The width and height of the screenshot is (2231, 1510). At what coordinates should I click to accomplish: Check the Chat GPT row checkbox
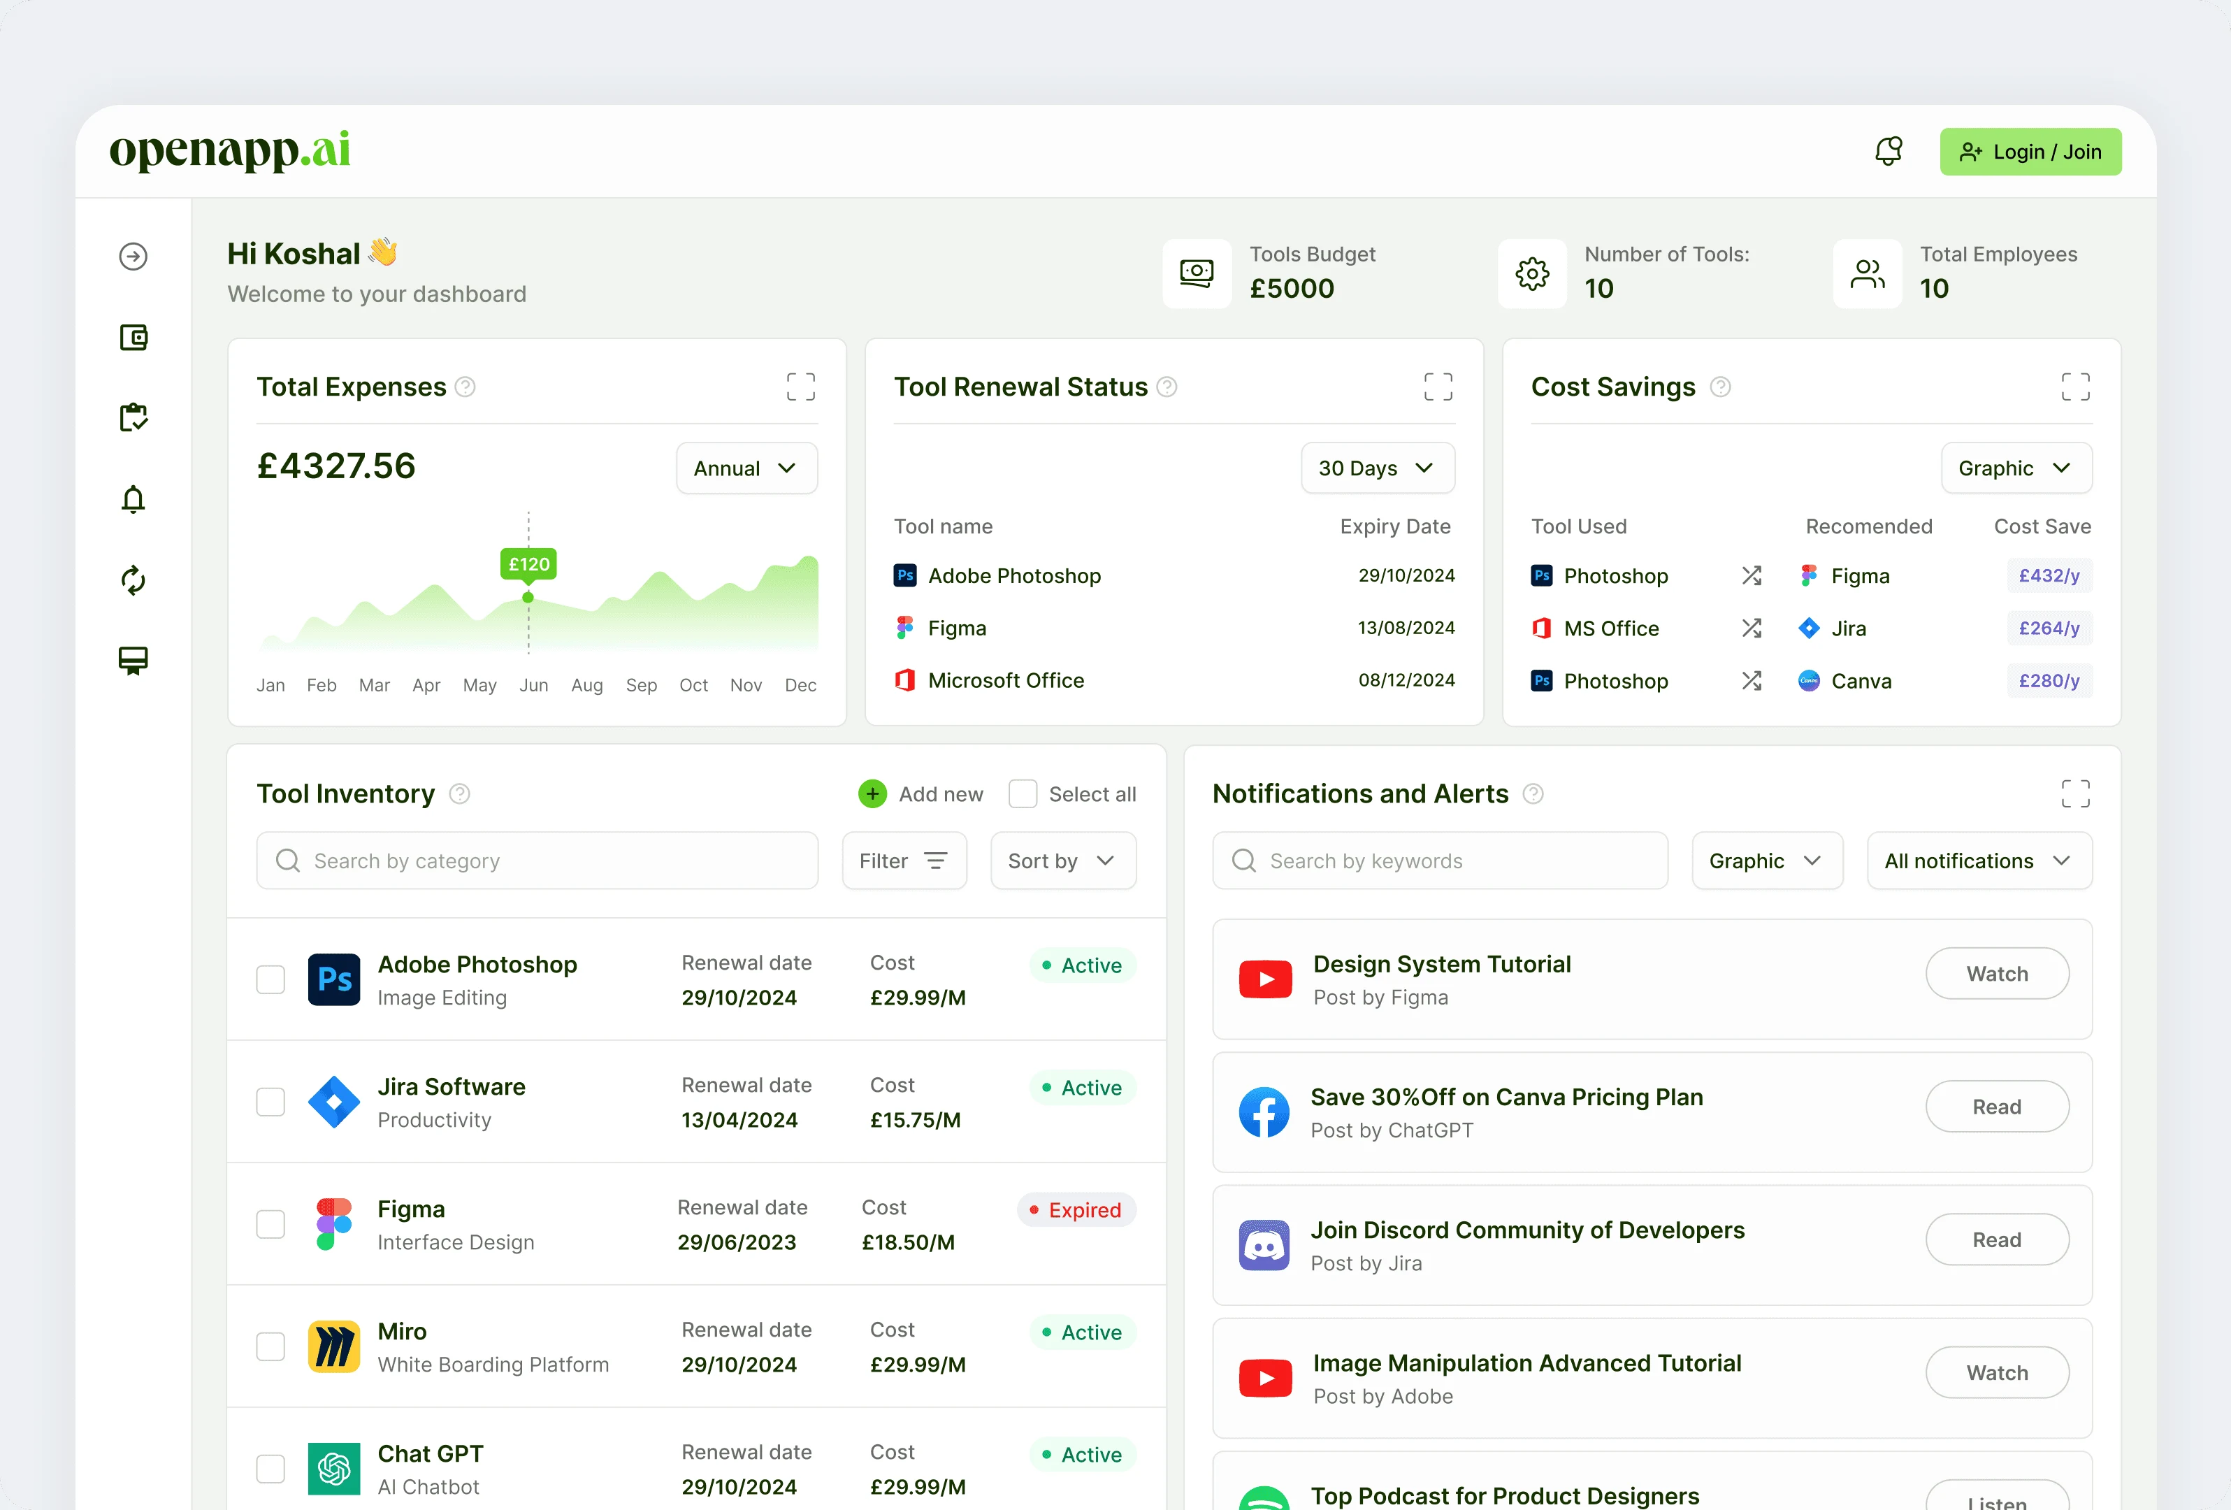pyautogui.click(x=270, y=1469)
